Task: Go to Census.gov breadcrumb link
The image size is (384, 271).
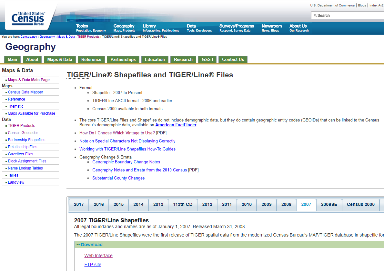Action: point(29,37)
